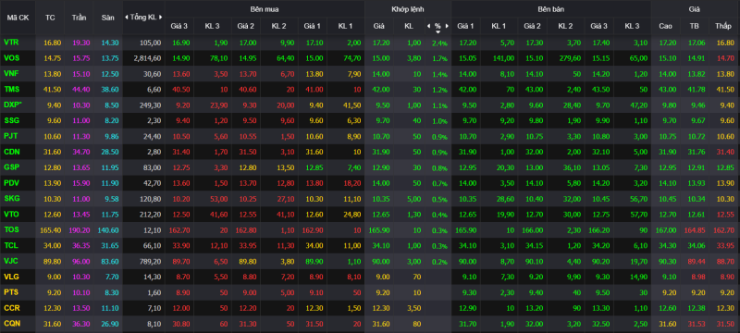
Task: Sort by the Mã CK column header
Action: click(17, 18)
